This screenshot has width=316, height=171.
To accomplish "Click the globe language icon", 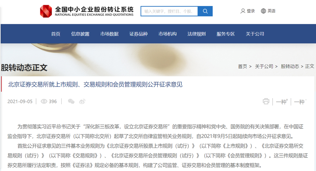I will pyautogui.click(x=263, y=11).
